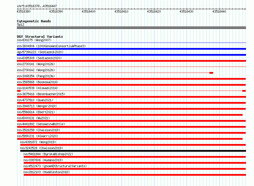
Task: Click the blue bar of dgv5739n223
Action: click(x=131, y=55)
